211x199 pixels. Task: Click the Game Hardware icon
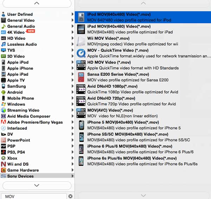pos(4,170)
